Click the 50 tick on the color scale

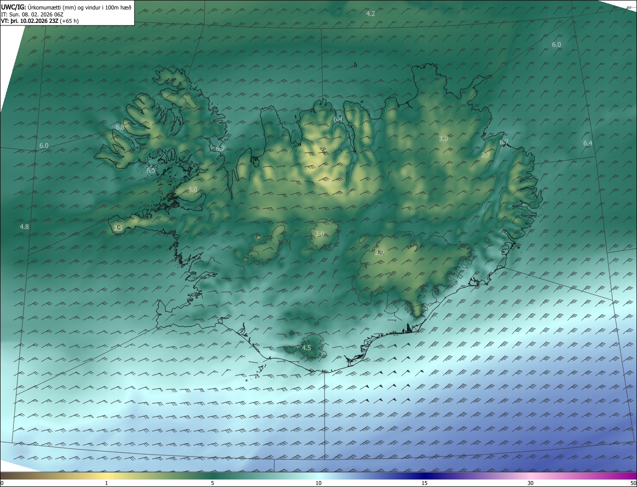pyautogui.click(x=633, y=483)
